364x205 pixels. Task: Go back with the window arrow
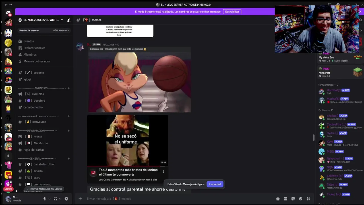tap(6, 5)
